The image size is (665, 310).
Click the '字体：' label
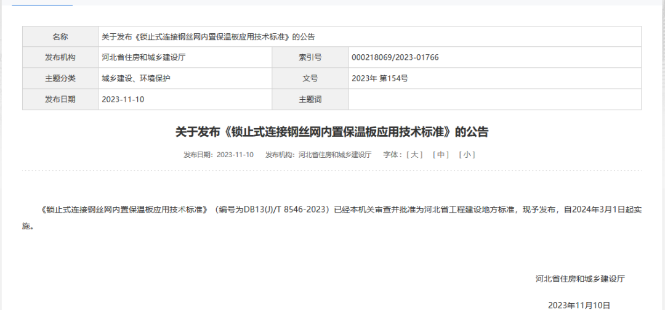pos(393,155)
